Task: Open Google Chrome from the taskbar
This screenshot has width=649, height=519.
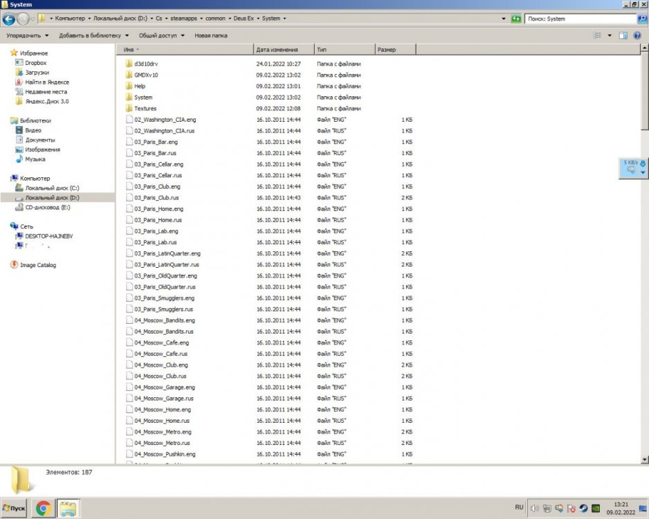Action: click(x=43, y=509)
